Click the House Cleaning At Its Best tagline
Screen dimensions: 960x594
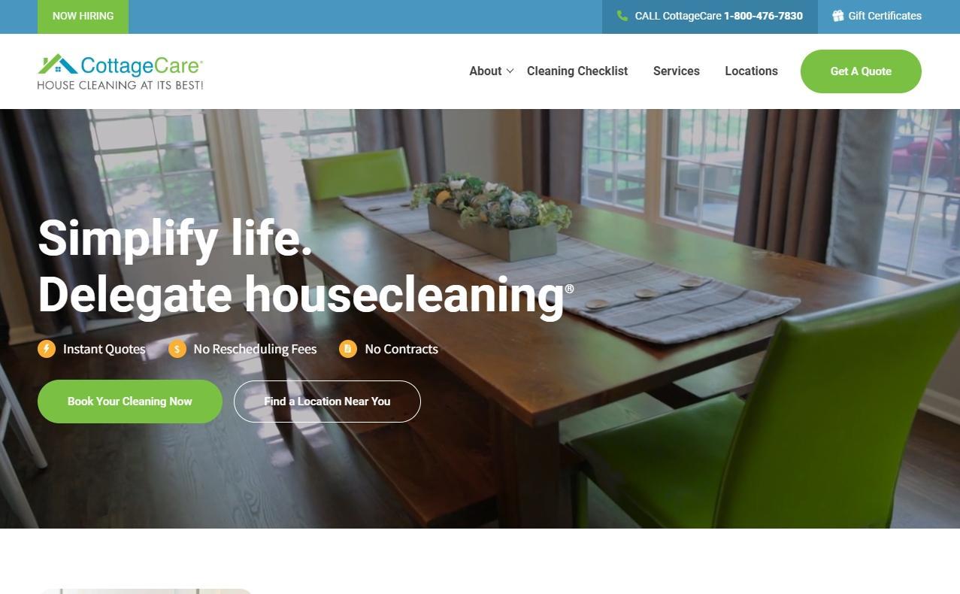(x=120, y=85)
